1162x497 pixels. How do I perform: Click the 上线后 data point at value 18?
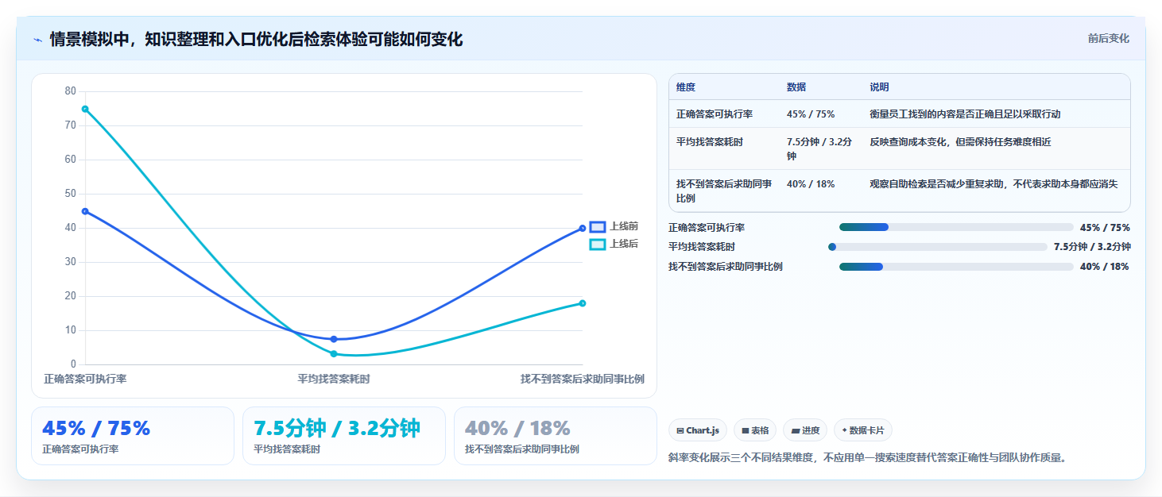pyautogui.click(x=583, y=303)
